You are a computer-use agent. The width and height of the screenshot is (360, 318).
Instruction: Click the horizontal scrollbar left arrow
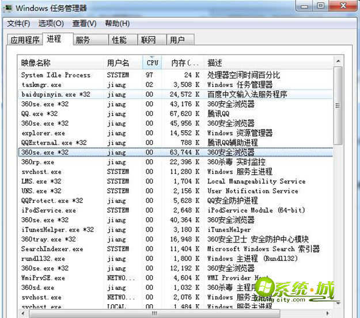click(23, 313)
